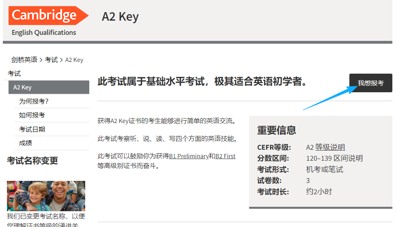Click the 机考或笔试 exam format value
Screen dimensions: 396x227
[325, 169]
